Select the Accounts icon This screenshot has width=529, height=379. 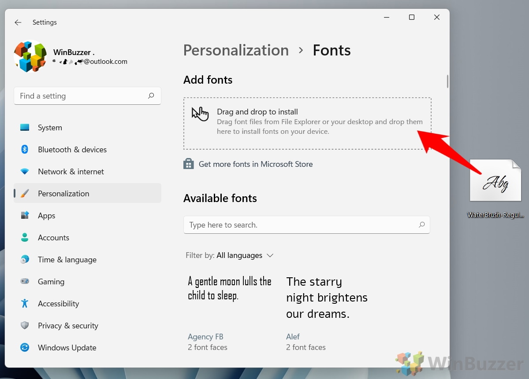25,237
